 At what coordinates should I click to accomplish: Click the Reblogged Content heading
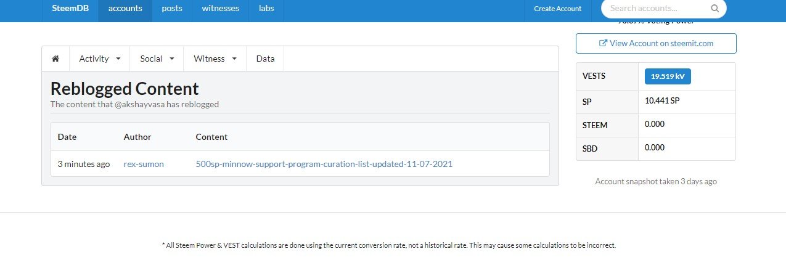[125, 89]
